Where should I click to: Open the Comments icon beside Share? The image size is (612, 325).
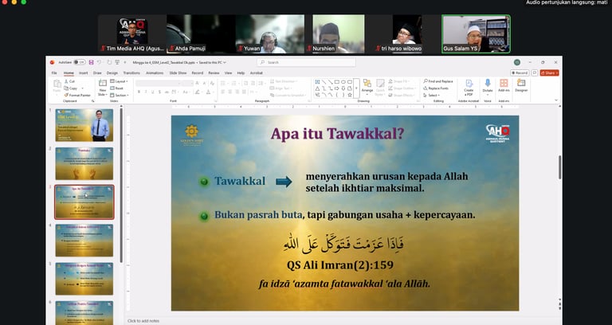click(535, 73)
